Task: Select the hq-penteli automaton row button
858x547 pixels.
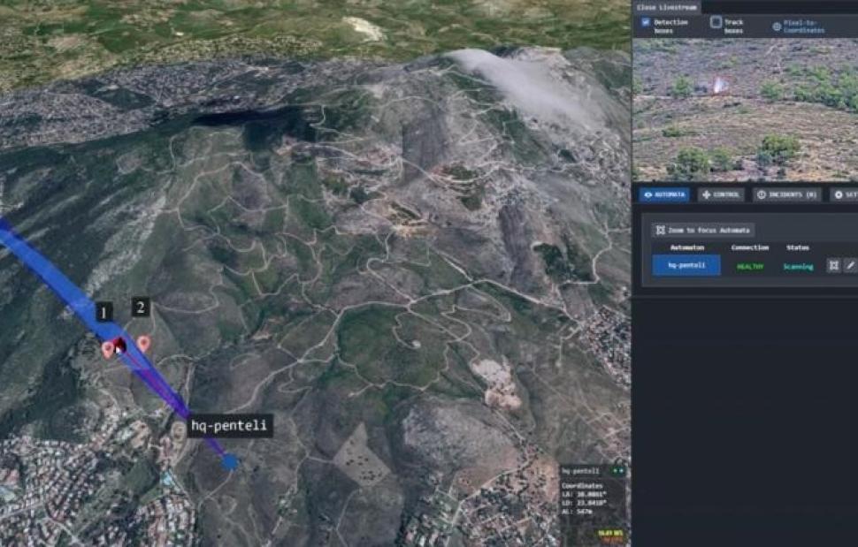Action: pyautogui.click(x=686, y=266)
